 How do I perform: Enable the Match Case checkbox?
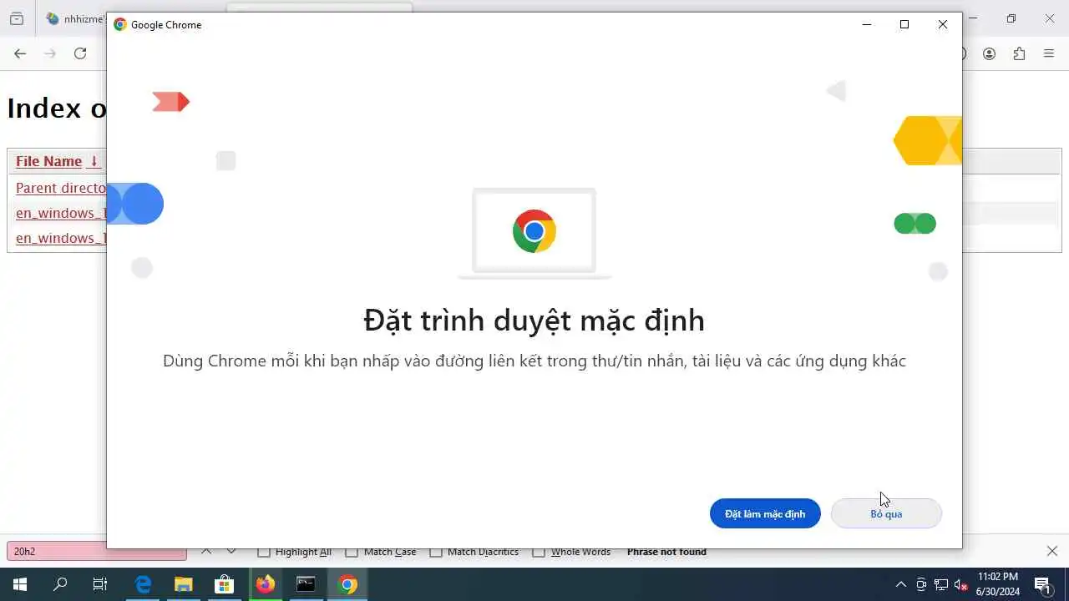pyautogui.click(x=352, y=552)
